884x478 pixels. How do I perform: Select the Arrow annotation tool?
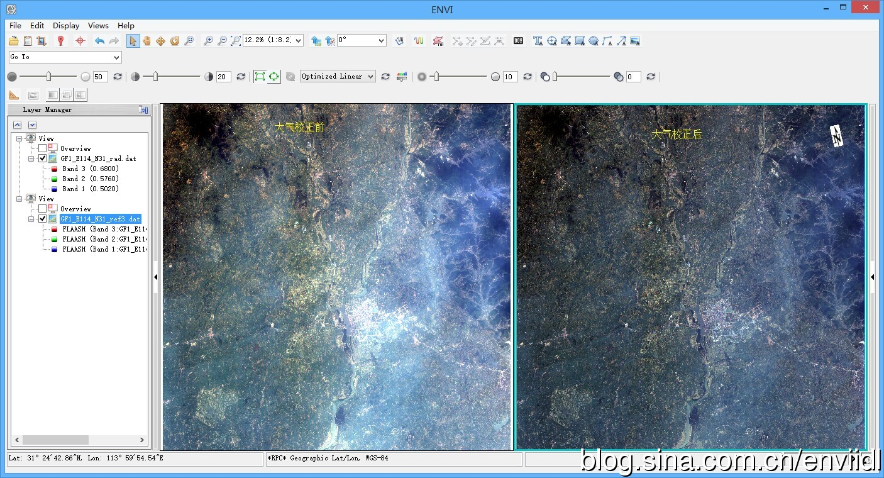(x=621, y=41)
